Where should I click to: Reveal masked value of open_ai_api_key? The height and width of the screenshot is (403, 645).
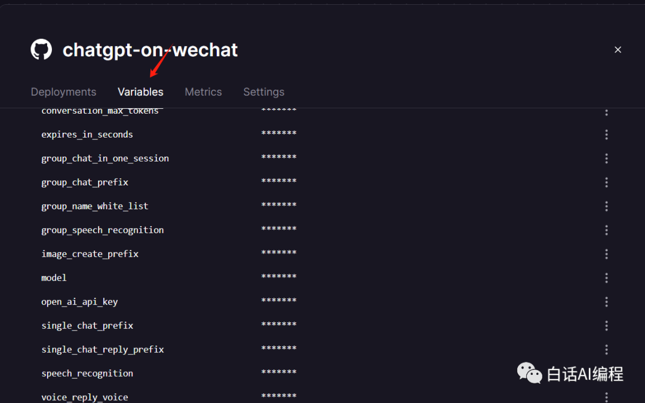(279, 301)
